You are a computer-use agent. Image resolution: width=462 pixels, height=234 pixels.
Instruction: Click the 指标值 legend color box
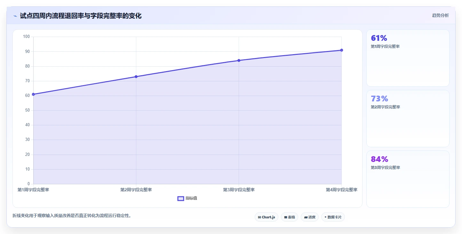[181, 199]
